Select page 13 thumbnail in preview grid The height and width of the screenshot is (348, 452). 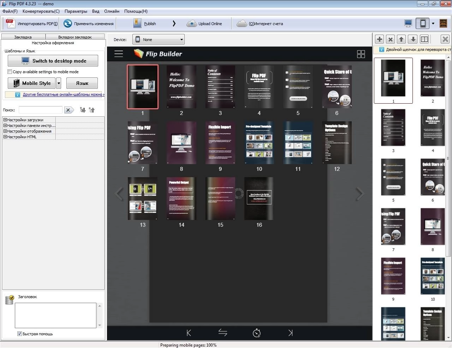pos(143,198)
